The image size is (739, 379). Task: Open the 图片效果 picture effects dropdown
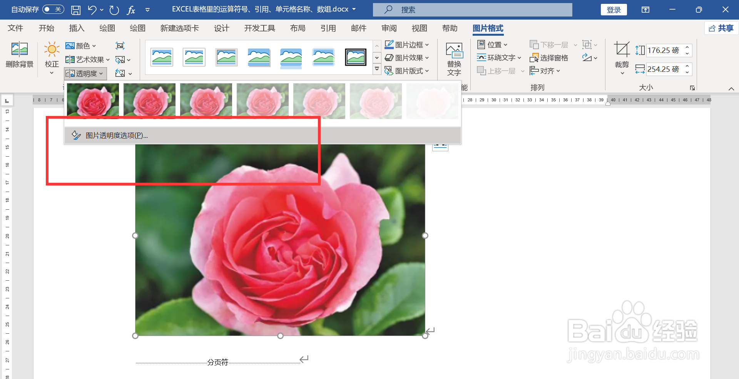(x=407, y=58)
